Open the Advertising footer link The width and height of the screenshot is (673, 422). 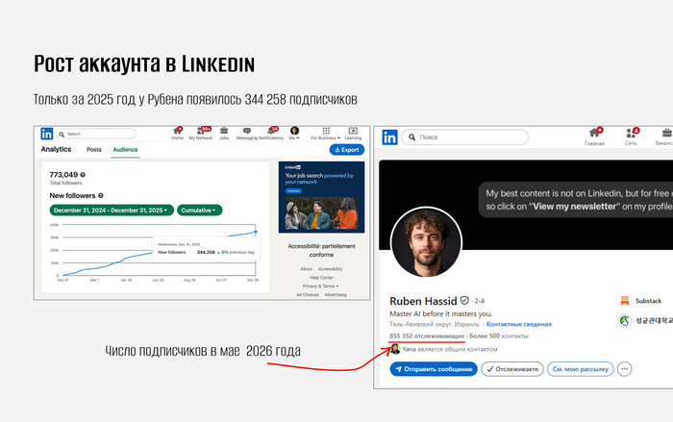click(336, 294)
